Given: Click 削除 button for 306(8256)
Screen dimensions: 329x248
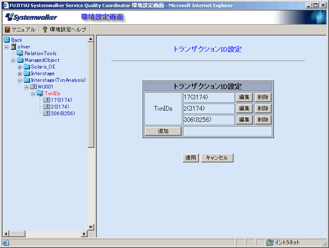Looking at the screenshot, I should click(263, 120).
